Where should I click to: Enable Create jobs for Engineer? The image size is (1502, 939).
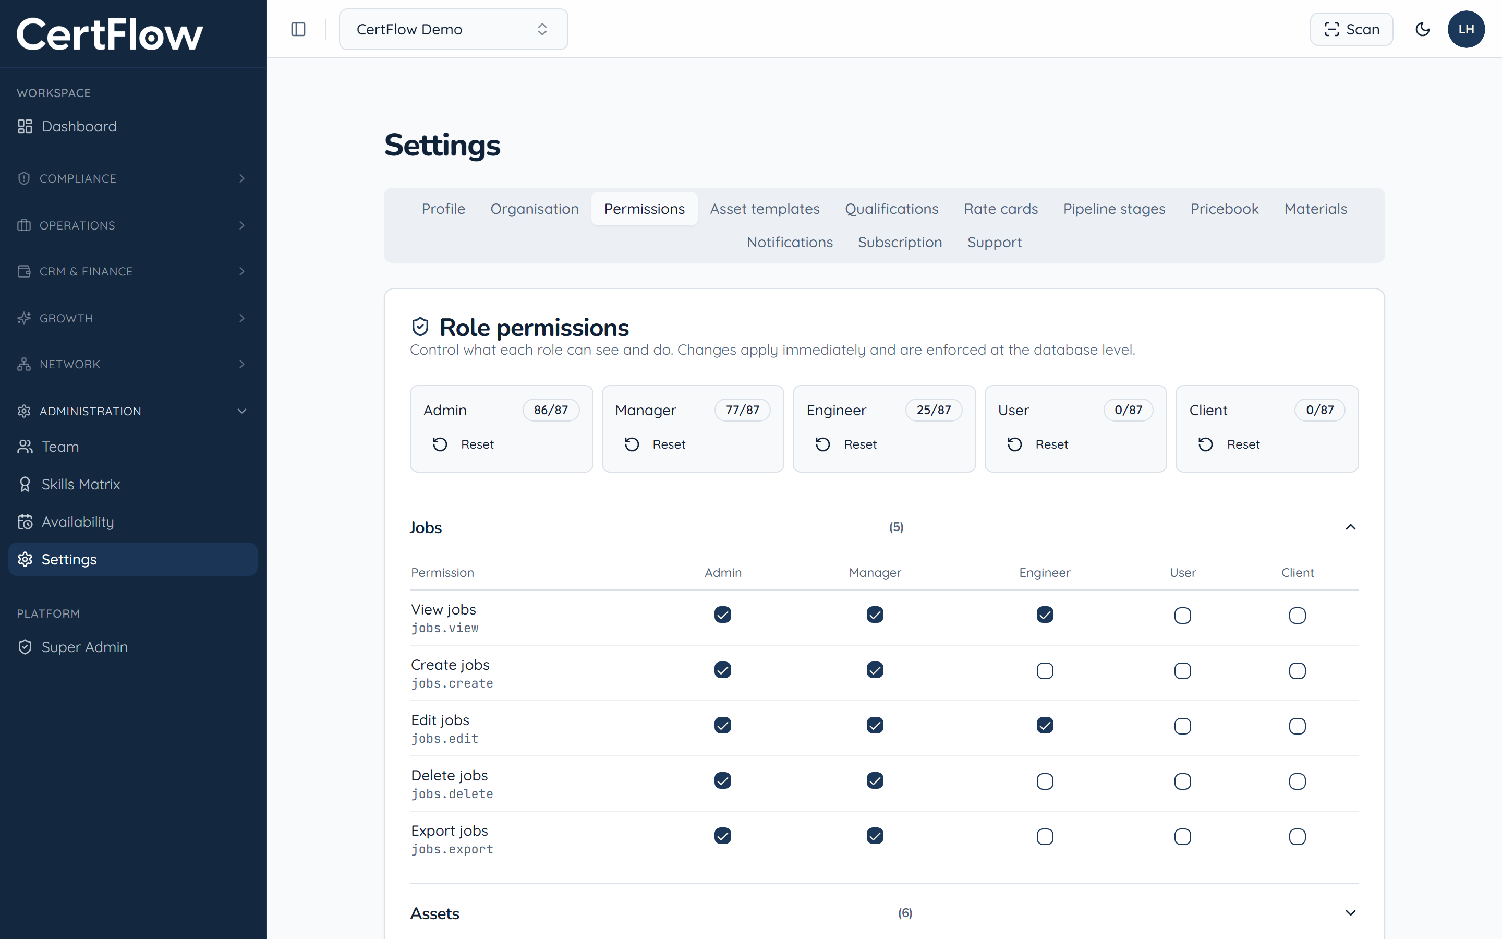coord(1045,671)
